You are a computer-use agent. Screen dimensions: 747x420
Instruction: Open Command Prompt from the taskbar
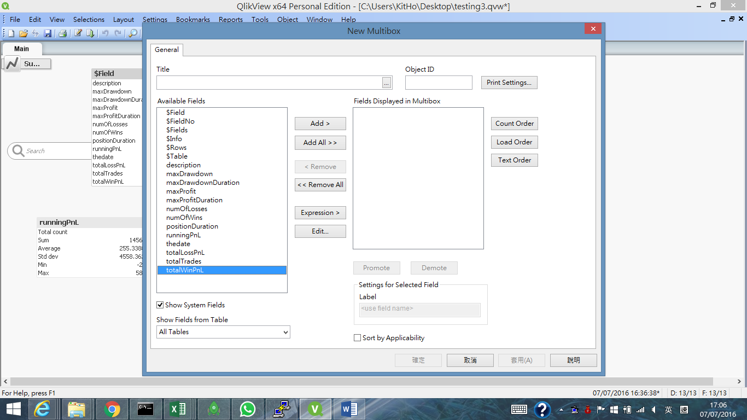coord(145,409)
